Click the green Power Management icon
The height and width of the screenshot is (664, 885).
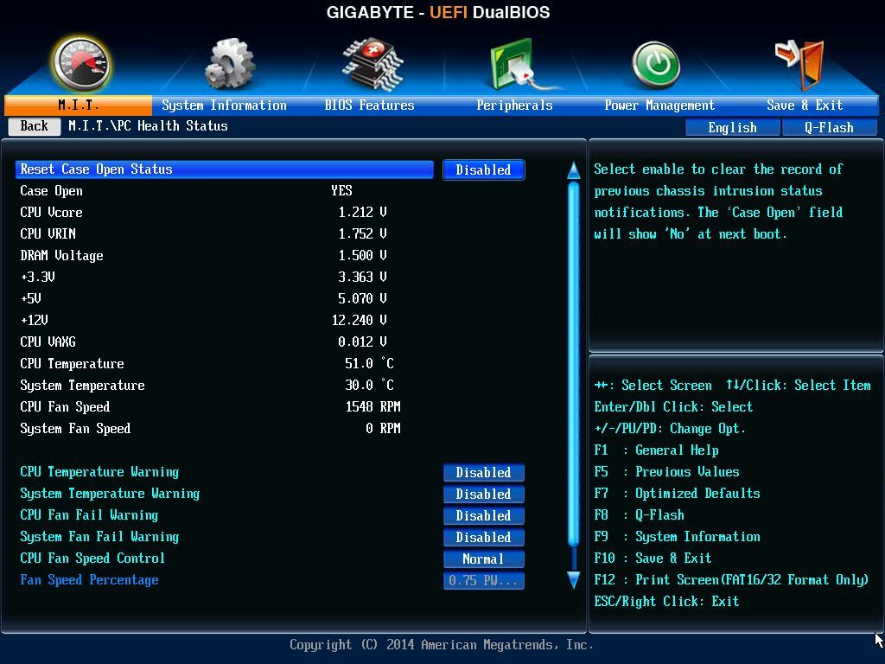[657, 66]
